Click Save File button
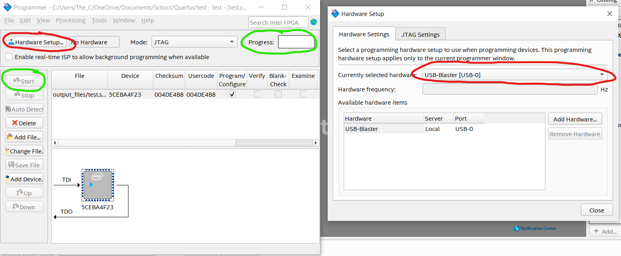621x256 pixels. pyautogui.click(x=24, y=165)
